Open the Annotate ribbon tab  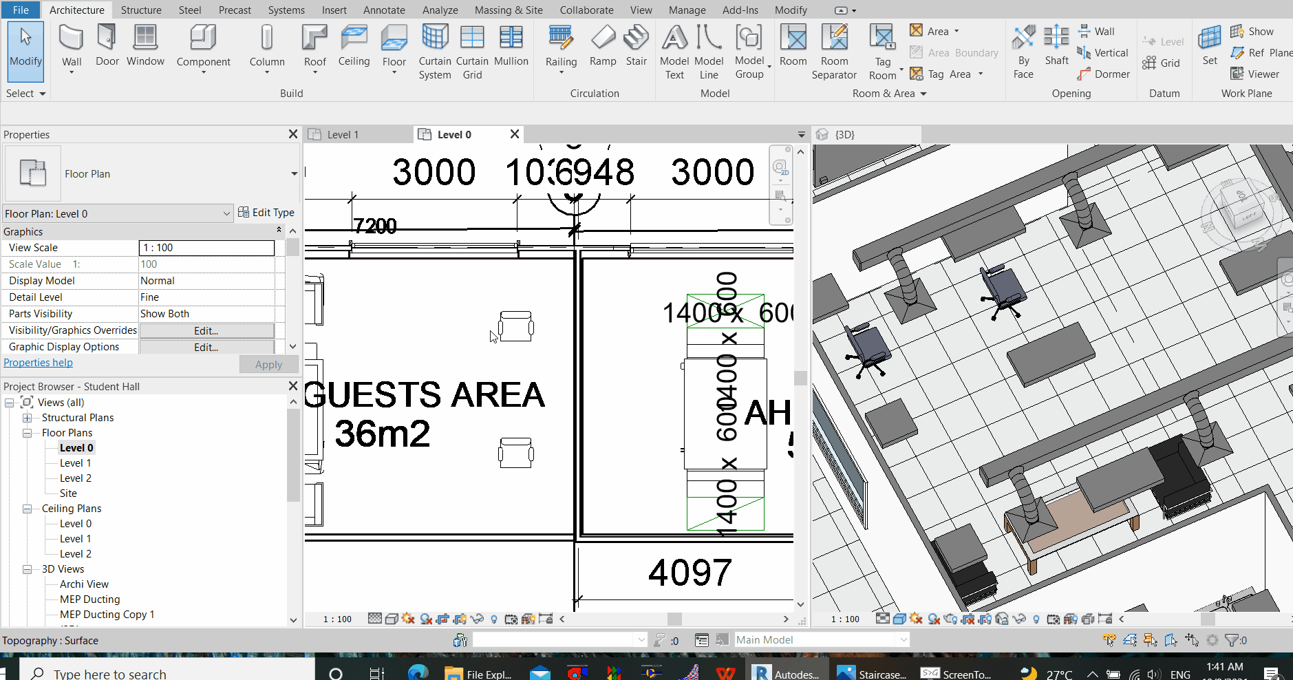[384, 10]
